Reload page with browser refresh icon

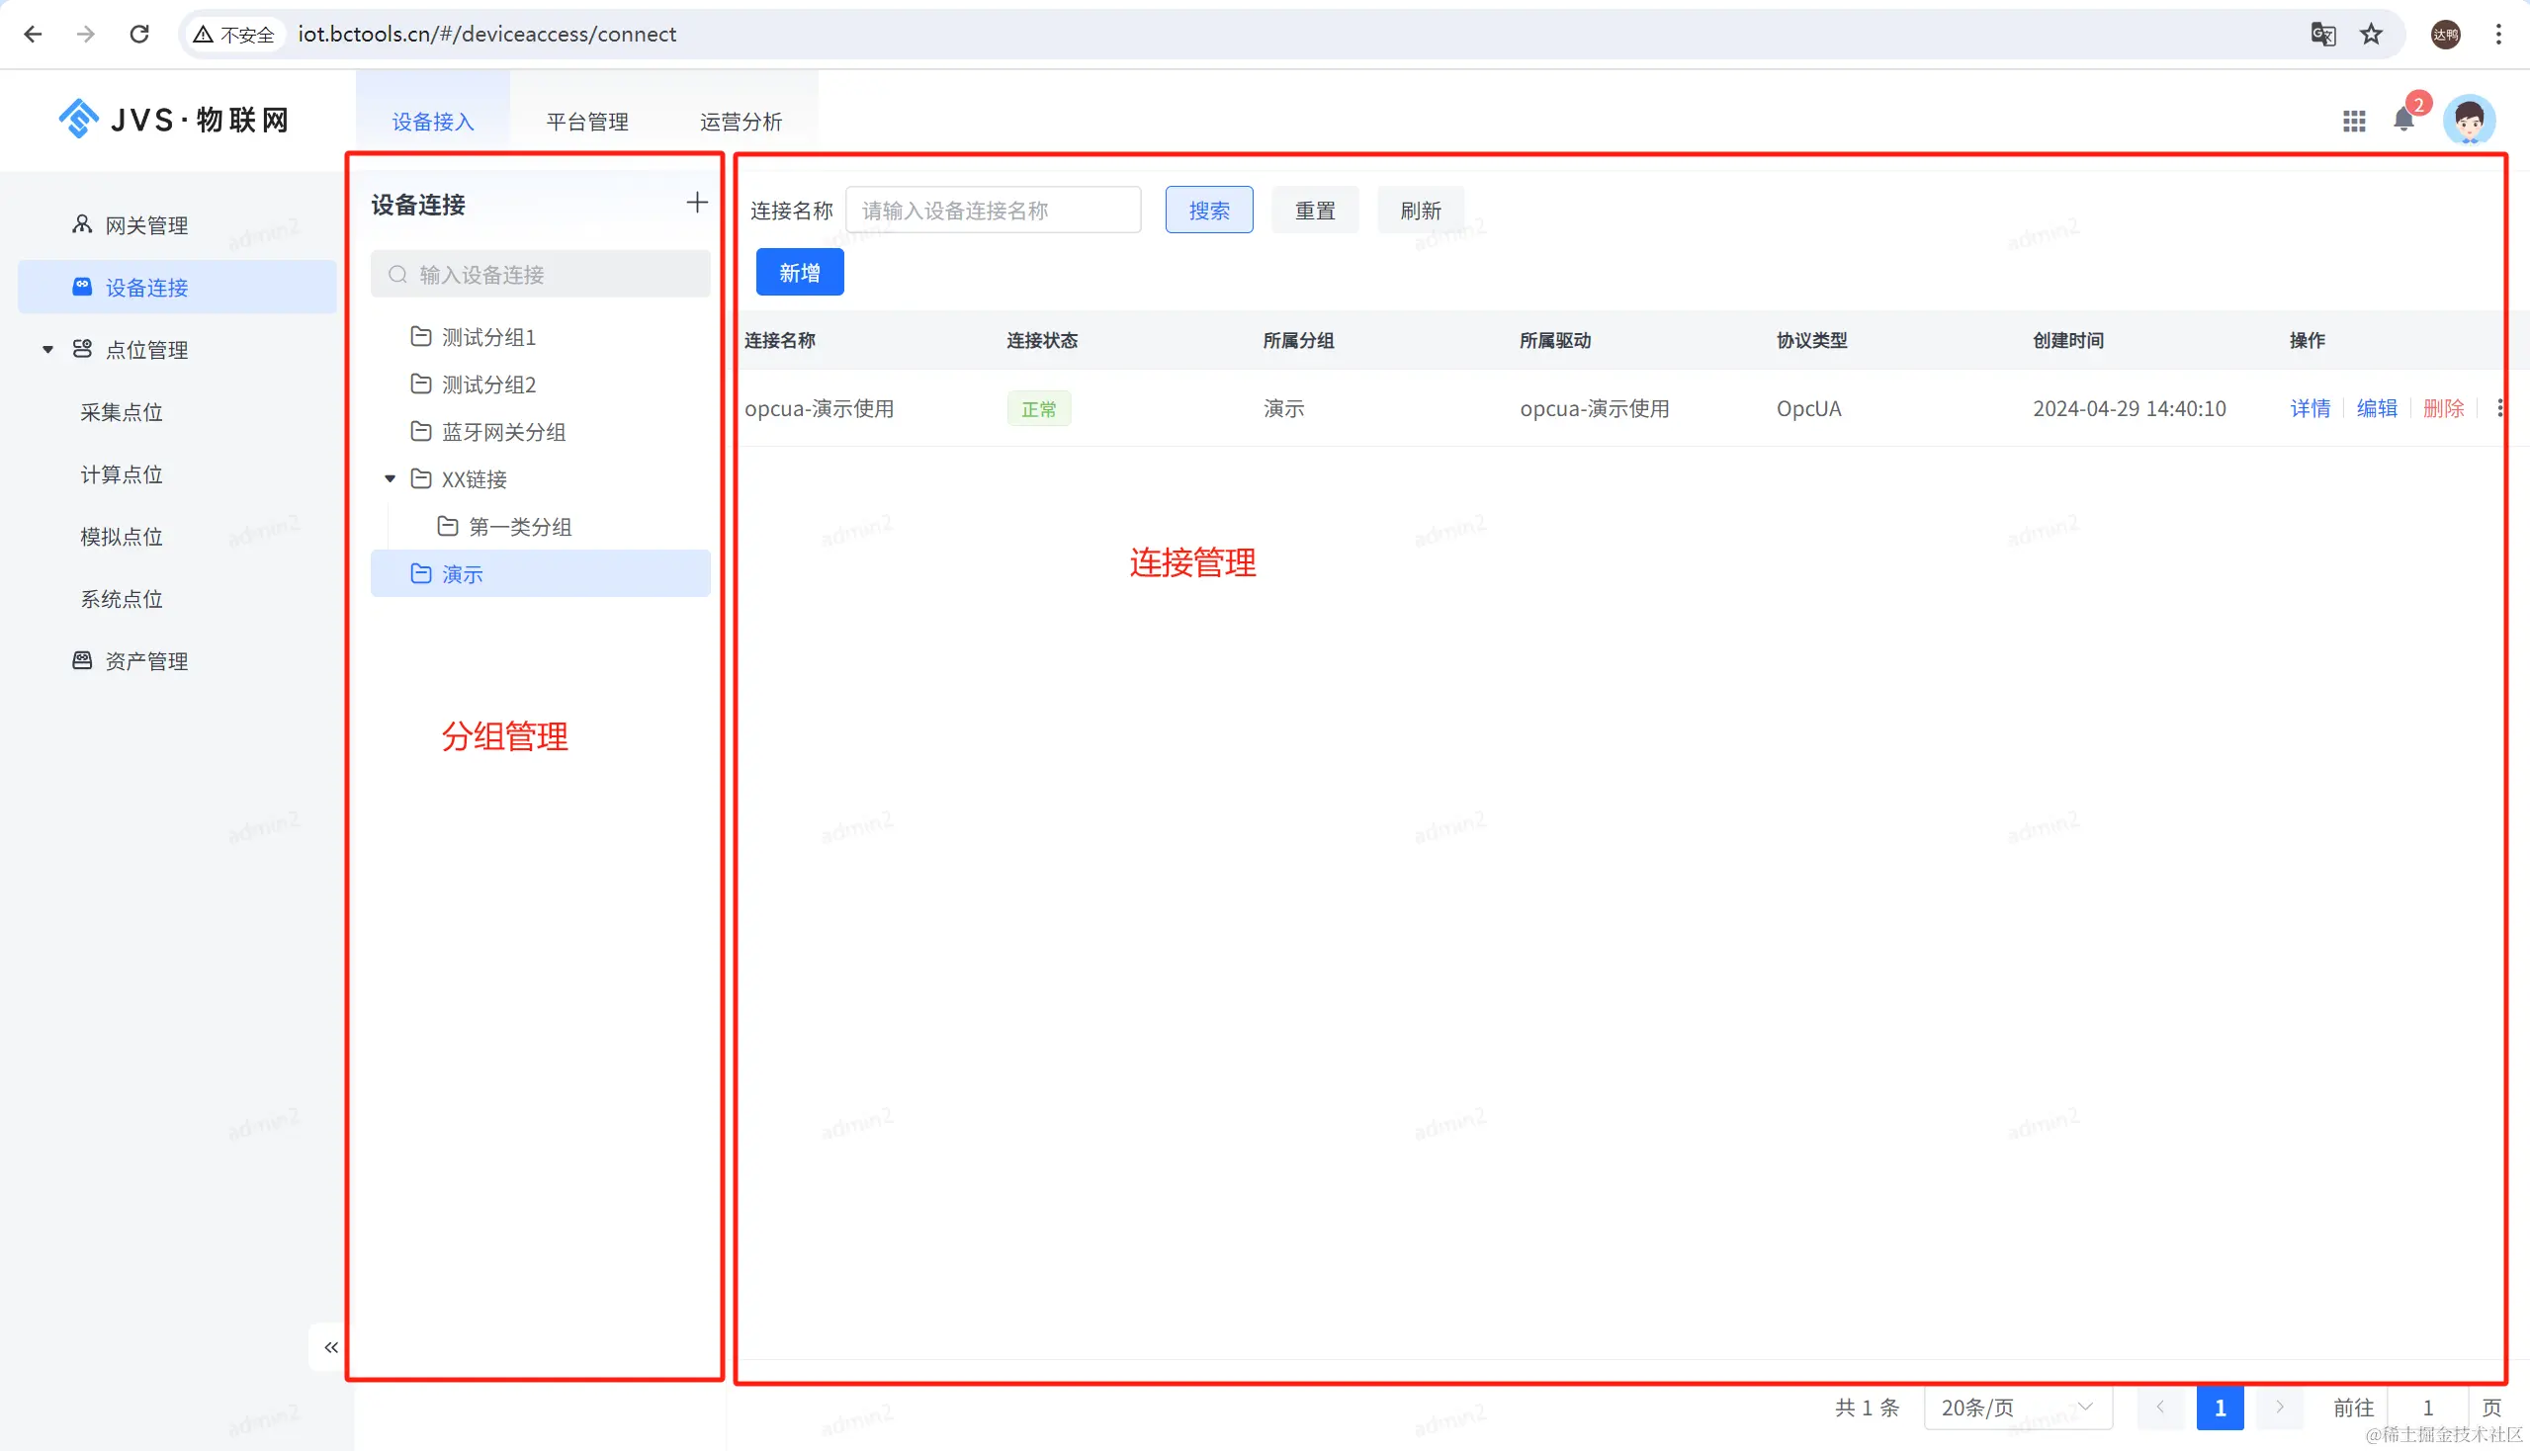[x=139, y=34]
